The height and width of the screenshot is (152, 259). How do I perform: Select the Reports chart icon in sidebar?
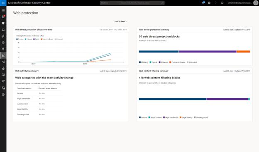click(3, 55)
